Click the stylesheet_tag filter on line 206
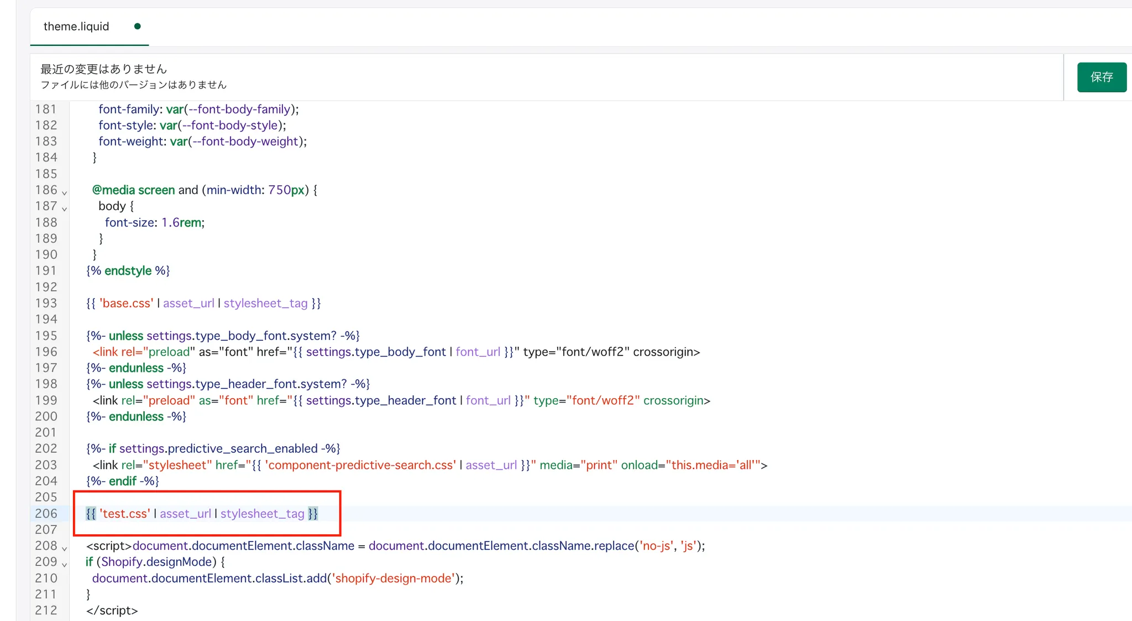The height and width of the screenshot is (621, 1132). [x=262, y=514]
